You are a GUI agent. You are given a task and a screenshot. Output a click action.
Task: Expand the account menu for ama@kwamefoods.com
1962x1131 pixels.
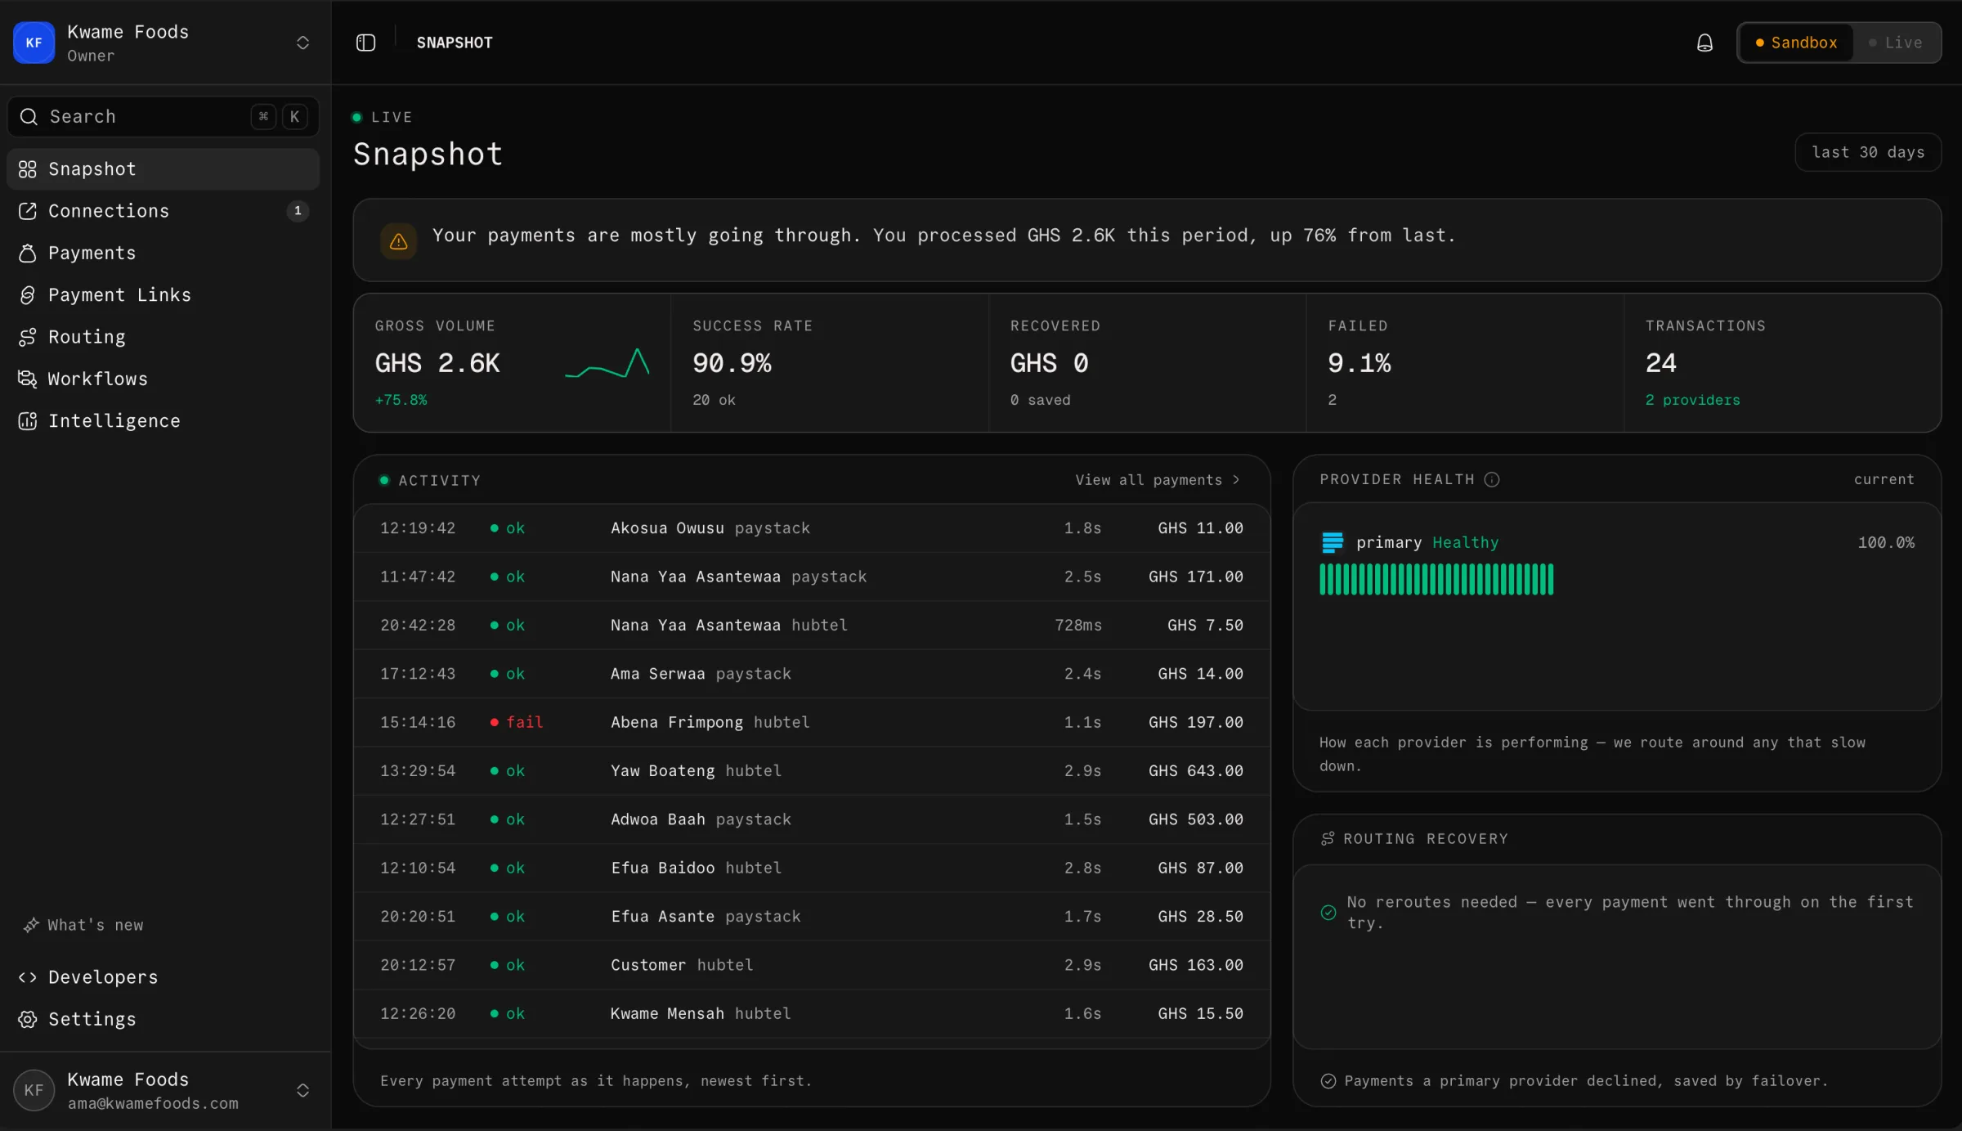[302, 1090]
